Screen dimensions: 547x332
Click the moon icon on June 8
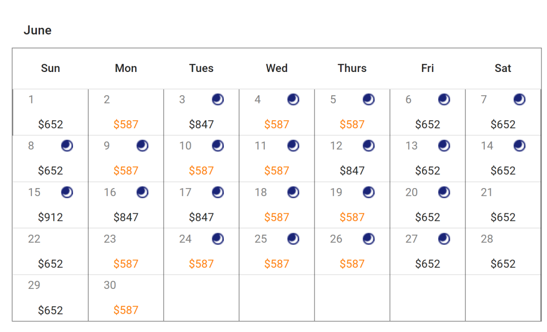pos(67,146)
